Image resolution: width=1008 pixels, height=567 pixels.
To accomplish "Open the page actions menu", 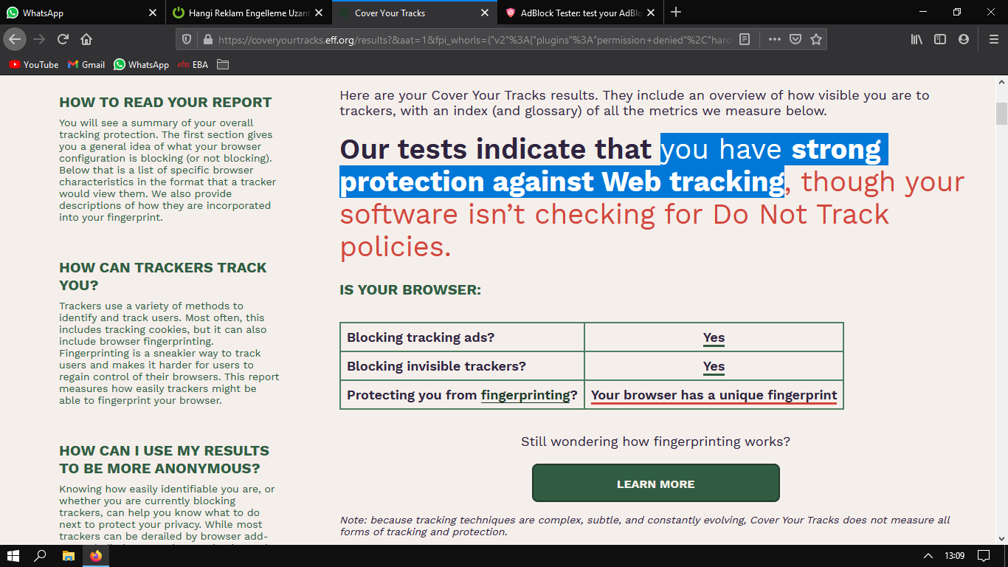I will (x=774, y=39).
